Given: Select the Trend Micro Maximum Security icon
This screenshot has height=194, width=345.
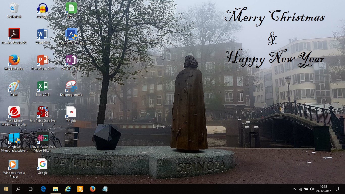Looking at the screenshot, I should point(14,112).
